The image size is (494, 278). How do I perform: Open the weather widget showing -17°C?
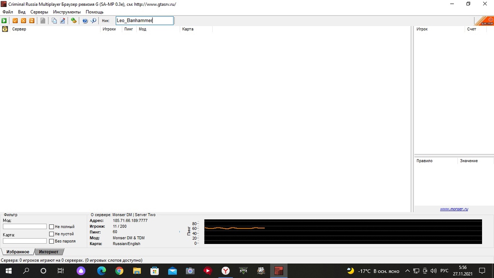click(373, 271)
